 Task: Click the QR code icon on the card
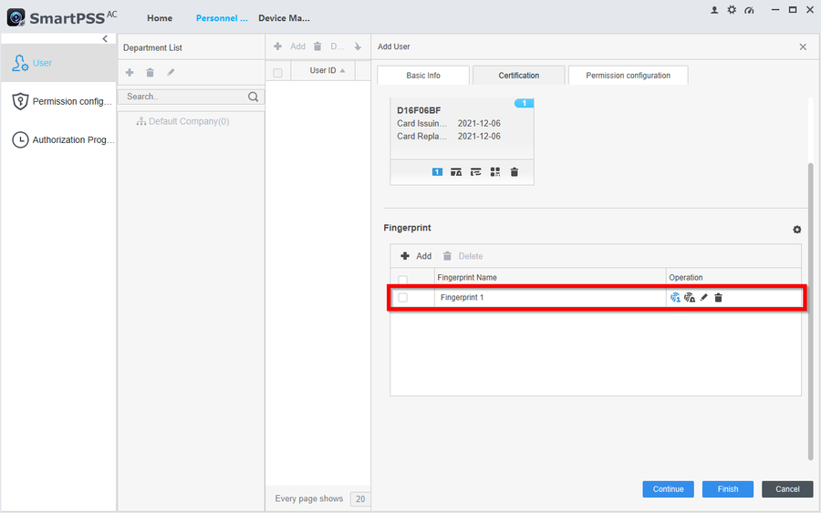(495, 171)
